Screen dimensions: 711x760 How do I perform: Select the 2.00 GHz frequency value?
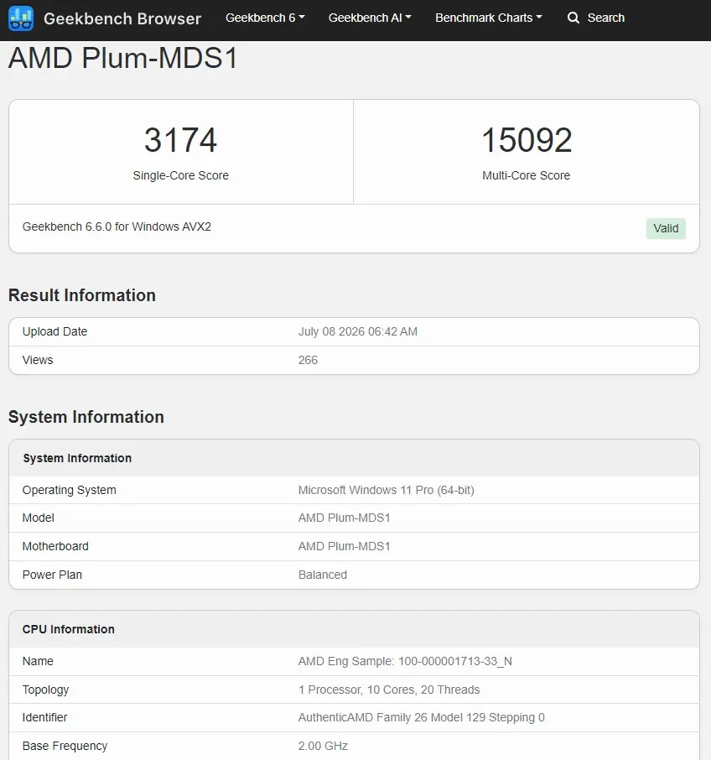pyautogui.click(x=323, y=746)
